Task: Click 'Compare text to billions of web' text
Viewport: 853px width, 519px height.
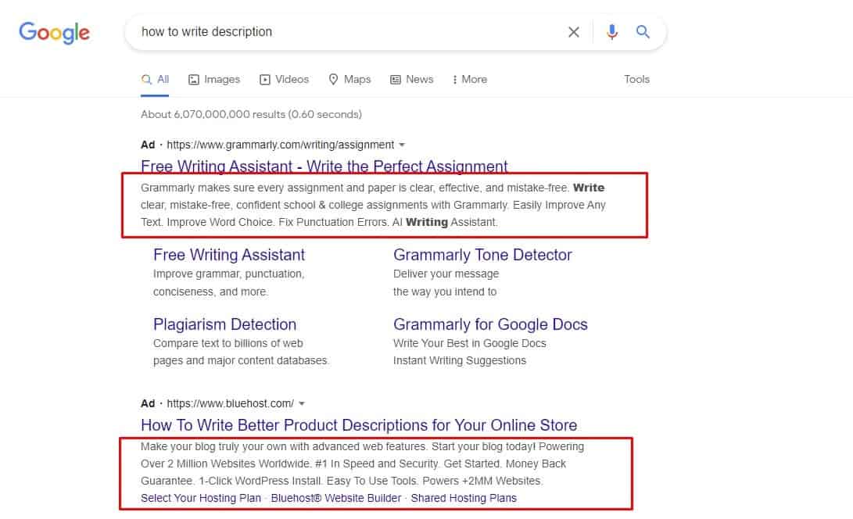Action: [x=228, y=343]
